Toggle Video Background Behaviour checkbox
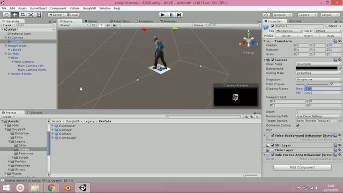Screen dimensions: 343x193 [x=273, y=136]
